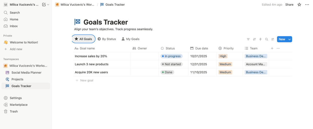Open the Projects page in sidebar

pos(17,79)
